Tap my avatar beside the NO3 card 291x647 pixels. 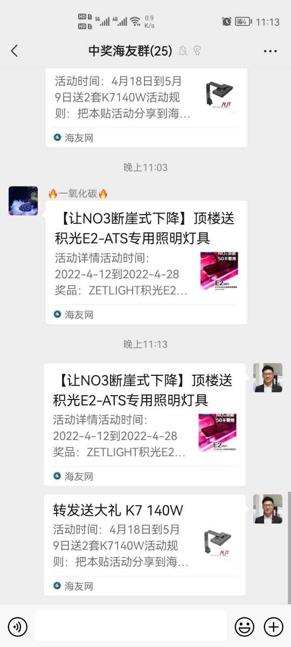tap(268, 377)
